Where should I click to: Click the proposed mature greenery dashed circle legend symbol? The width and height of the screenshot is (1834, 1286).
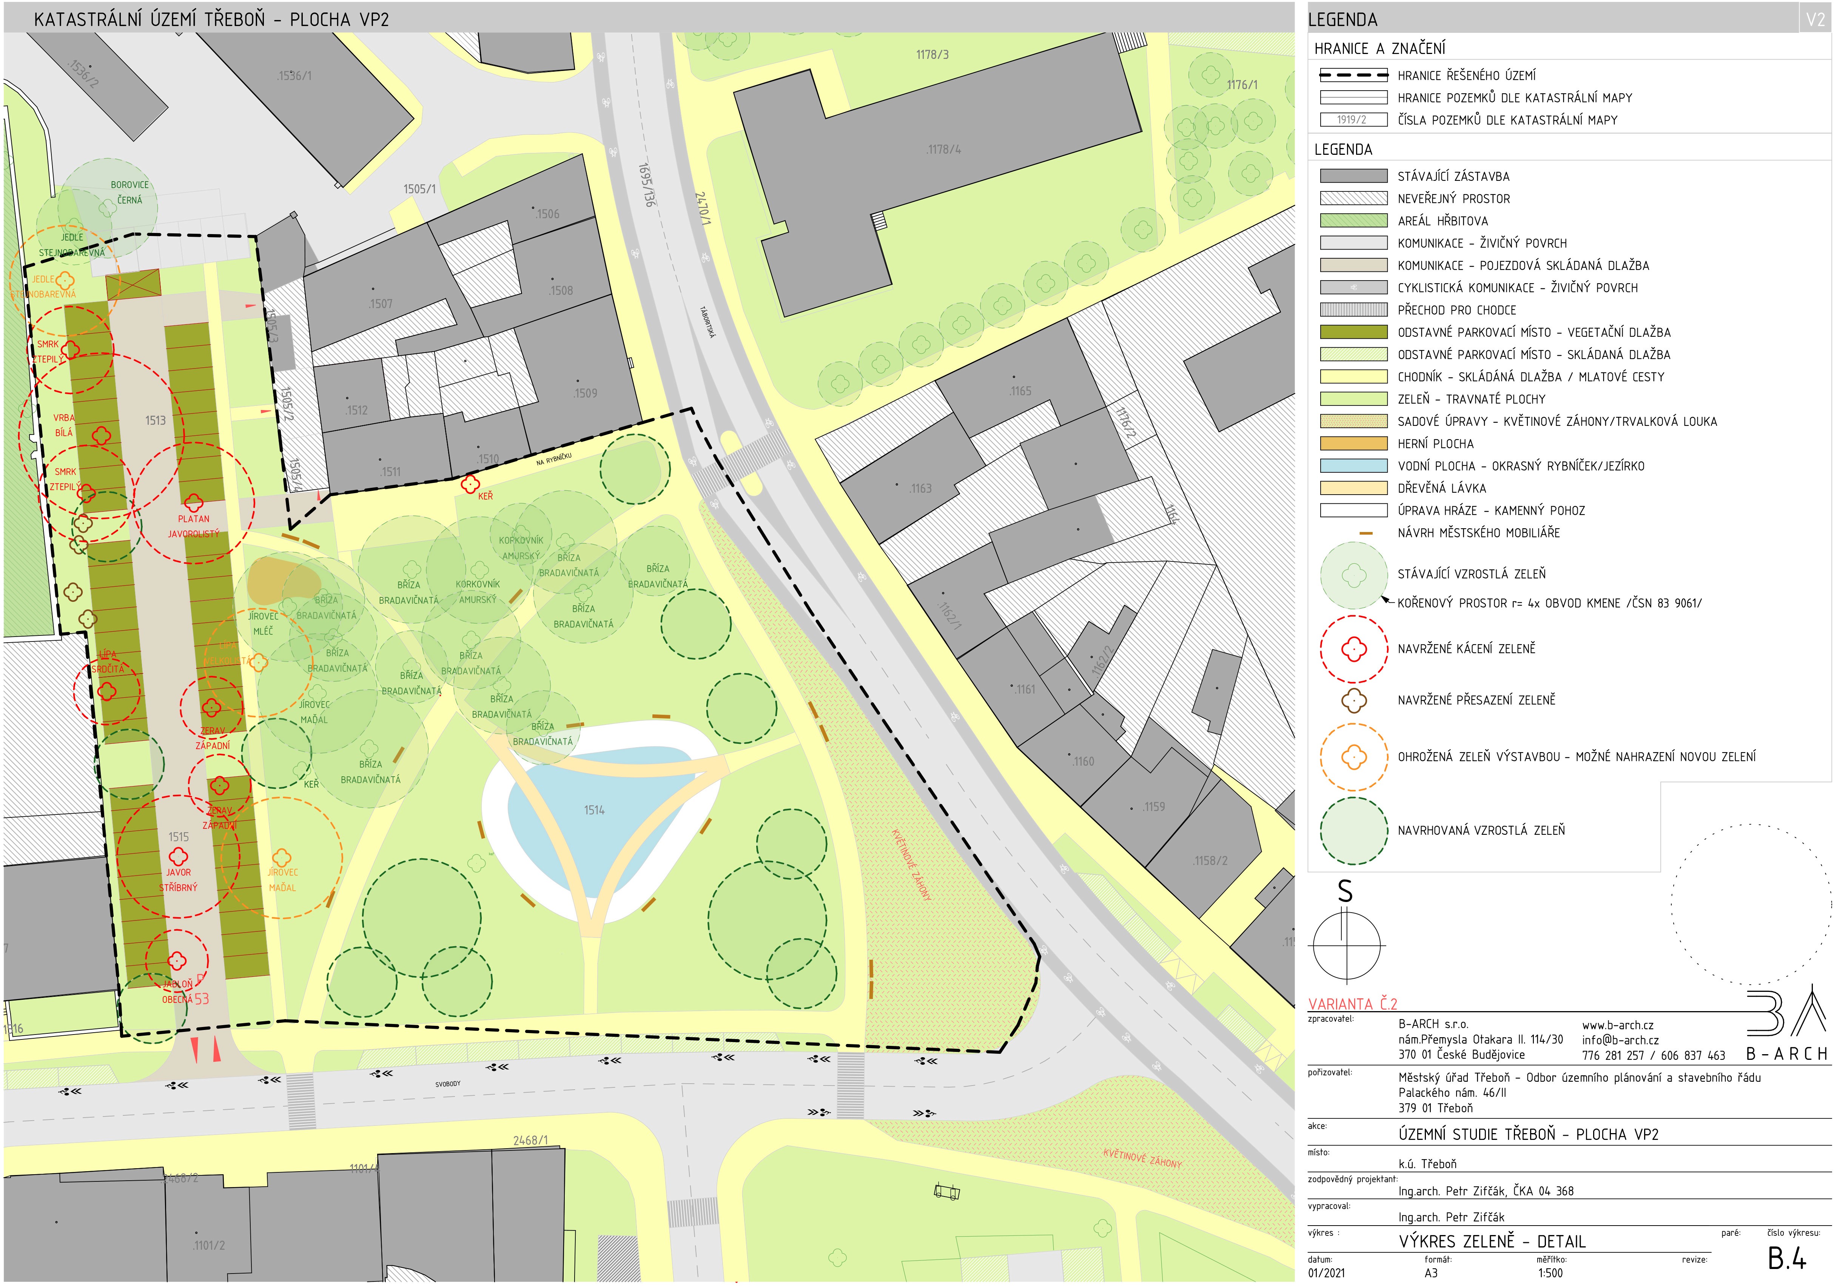(x=1353, y=831)
